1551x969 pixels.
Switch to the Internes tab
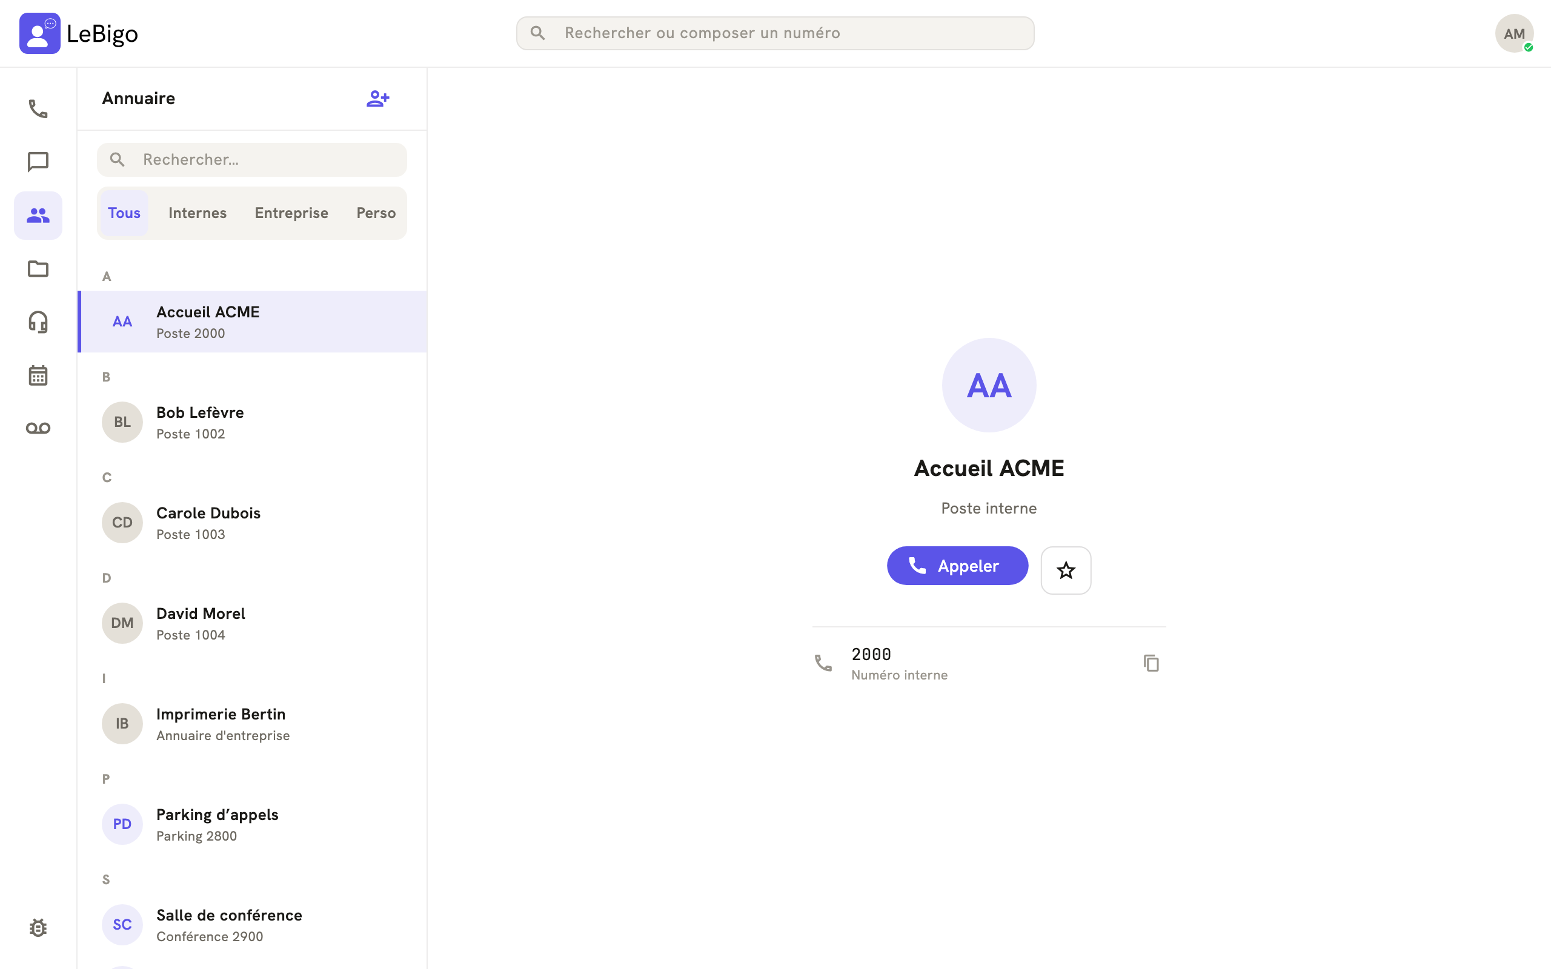coord(198,213)
